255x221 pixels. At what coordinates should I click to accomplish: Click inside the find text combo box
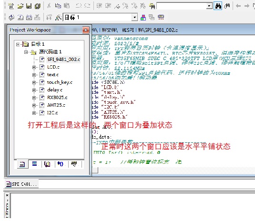(x=182, y=6)
